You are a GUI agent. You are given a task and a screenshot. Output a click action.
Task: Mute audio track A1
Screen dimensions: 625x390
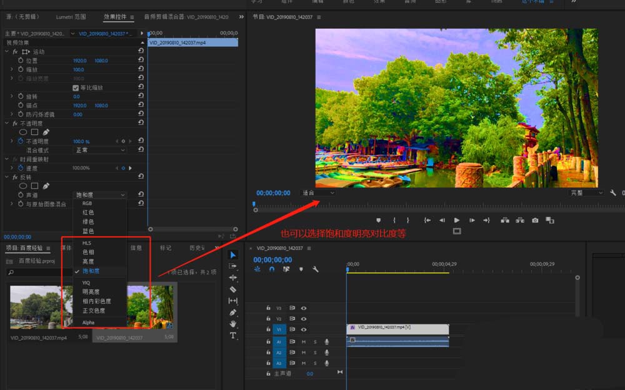pyautogui.click(x=304, y=342)
